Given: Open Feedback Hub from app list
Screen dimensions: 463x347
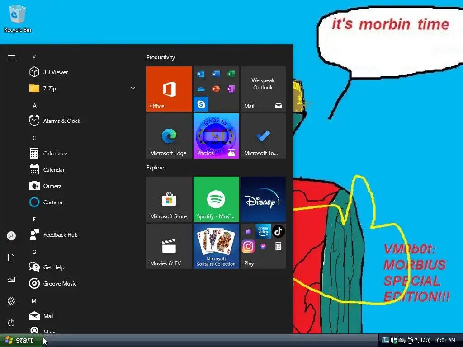Looking at the screenshot, I should pos(83,235).
